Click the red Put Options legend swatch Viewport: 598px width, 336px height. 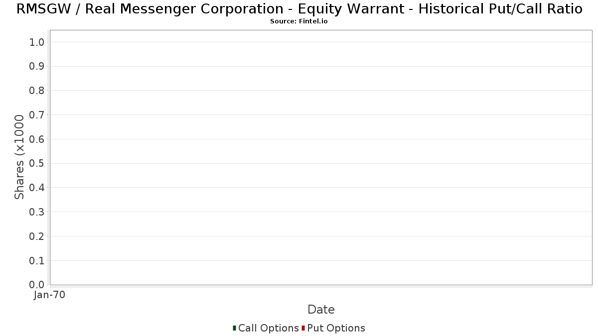click(x=303, y=328)
